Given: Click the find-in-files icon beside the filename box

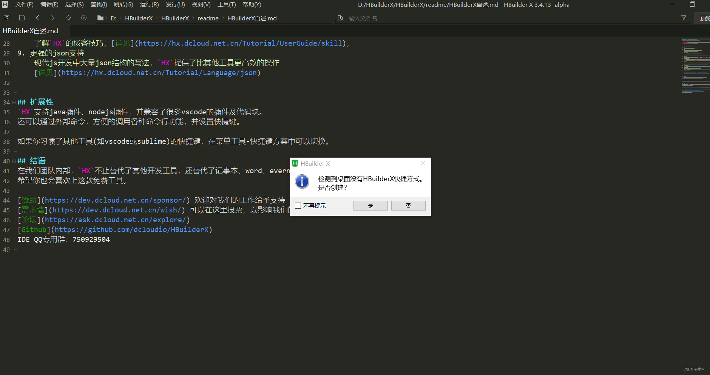Looking at the screenshot, I should [x=341, y=17].
